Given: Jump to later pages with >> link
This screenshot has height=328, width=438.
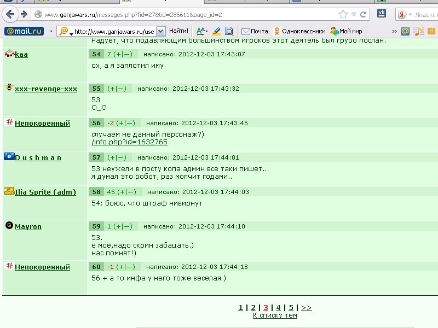Looking at the screenshot, I should pos(306,308).
